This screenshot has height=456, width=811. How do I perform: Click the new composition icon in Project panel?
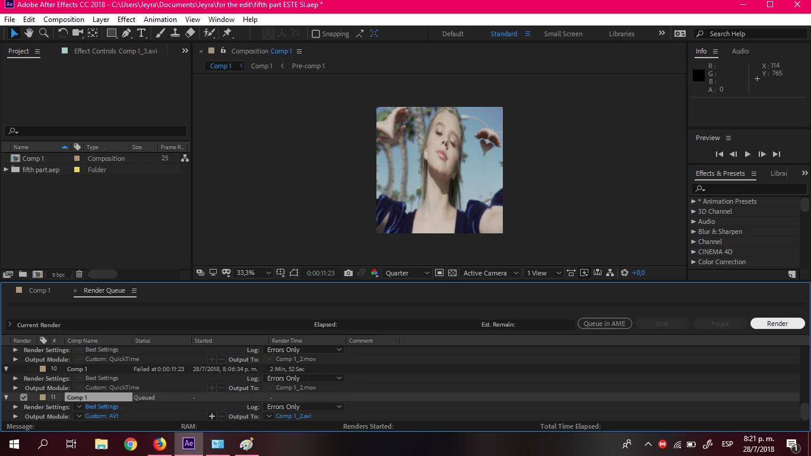pos(37,274)
